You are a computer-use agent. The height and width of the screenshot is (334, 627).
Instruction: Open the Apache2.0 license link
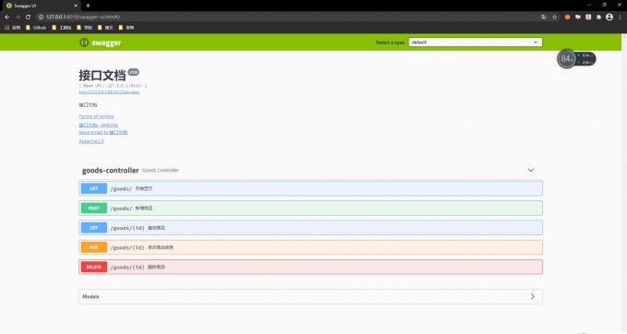click(x=91, y=141)
